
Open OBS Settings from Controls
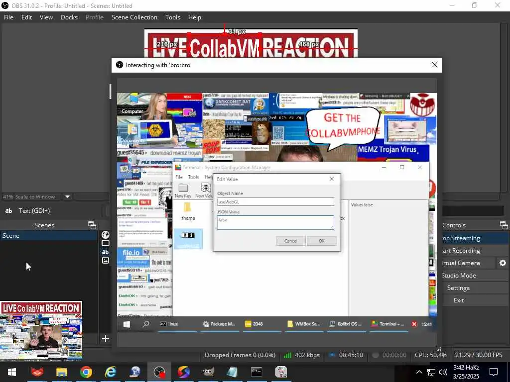475,288
